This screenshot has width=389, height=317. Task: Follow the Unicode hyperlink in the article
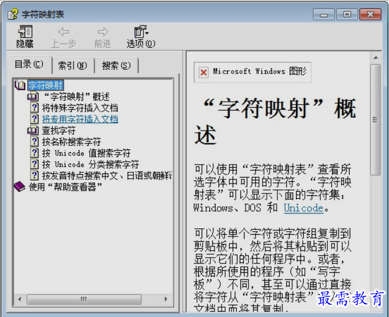coord(303,208)
